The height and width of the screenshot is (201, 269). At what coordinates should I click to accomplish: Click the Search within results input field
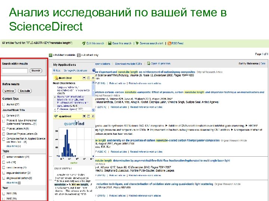coord(15,71)
